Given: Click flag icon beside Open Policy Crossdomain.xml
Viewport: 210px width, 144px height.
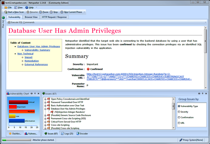Looking at the screenshot, I should pos(49,99).
